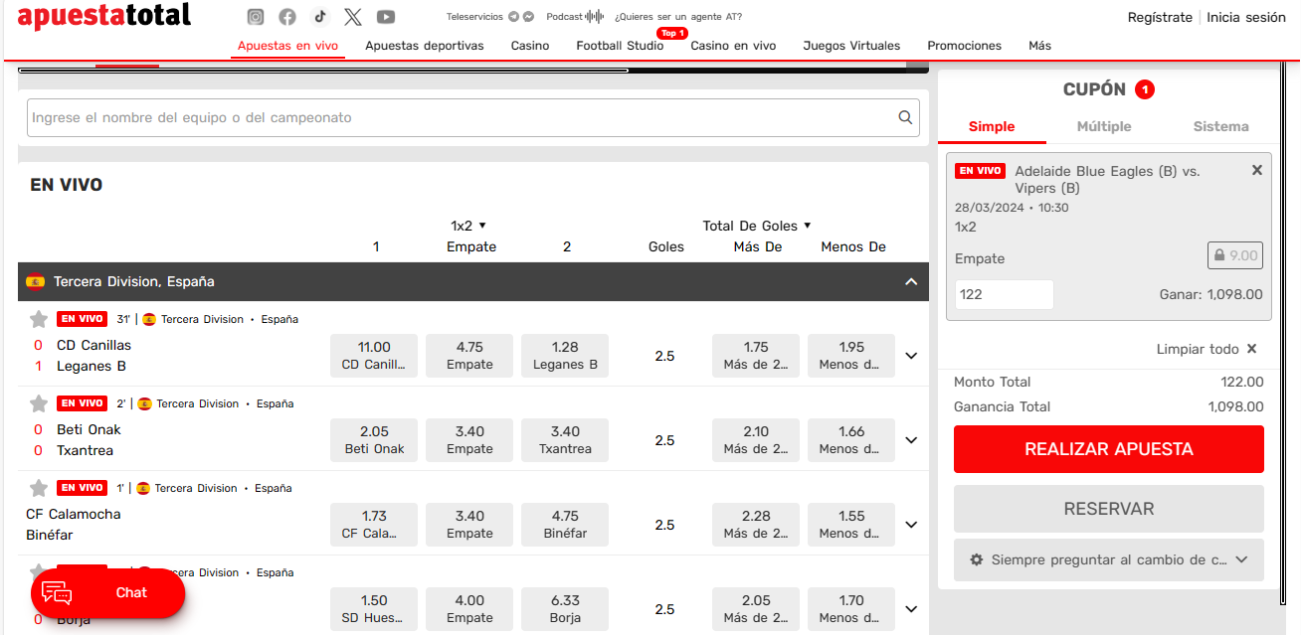This screenshot has height=635, width=1301.
Task: Bet on Menos de 2.5 at 1.55 odds
Action: (851, 525)
